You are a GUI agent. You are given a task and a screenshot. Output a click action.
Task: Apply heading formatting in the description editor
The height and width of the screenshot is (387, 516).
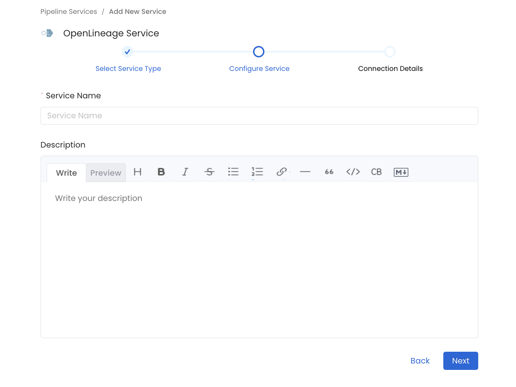click(x=138, y=172)
